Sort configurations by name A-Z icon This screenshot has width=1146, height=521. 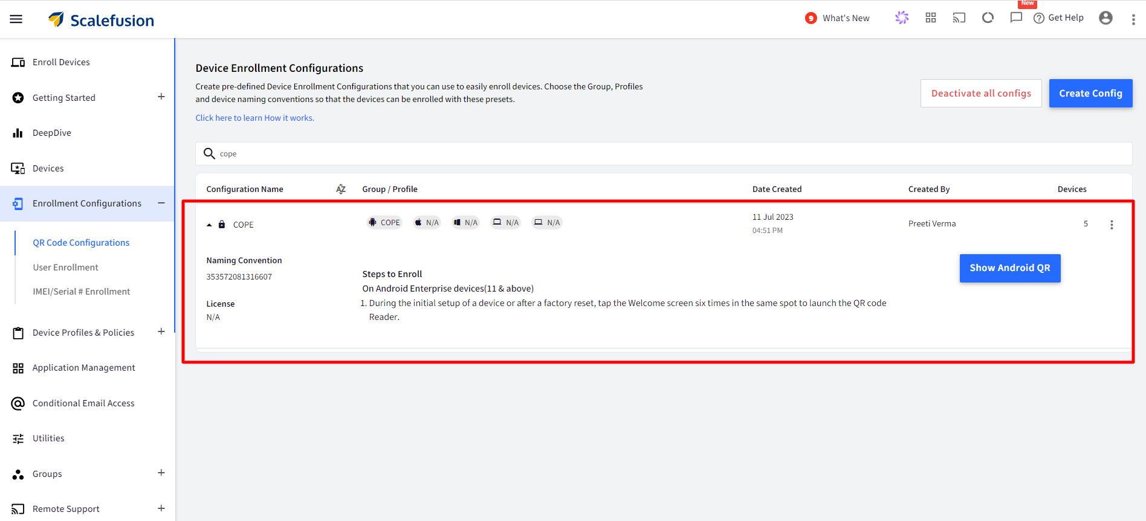(341, 189)
